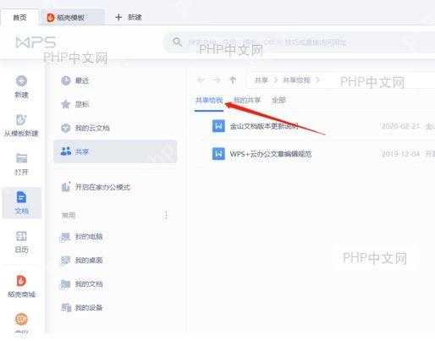Open file WPS+云办公文章编辑规范
Image resolution: width=435 pixels, height=341 pixels.
pyautogui.click(x=271, y=154)
